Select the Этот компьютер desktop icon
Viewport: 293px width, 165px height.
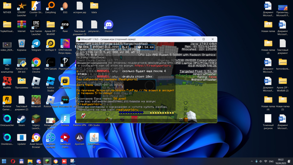7,65
